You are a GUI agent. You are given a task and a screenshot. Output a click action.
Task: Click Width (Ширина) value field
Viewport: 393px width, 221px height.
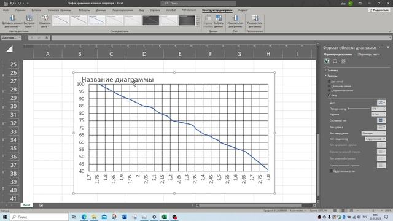pyautogui.click(x=376, y=114)
